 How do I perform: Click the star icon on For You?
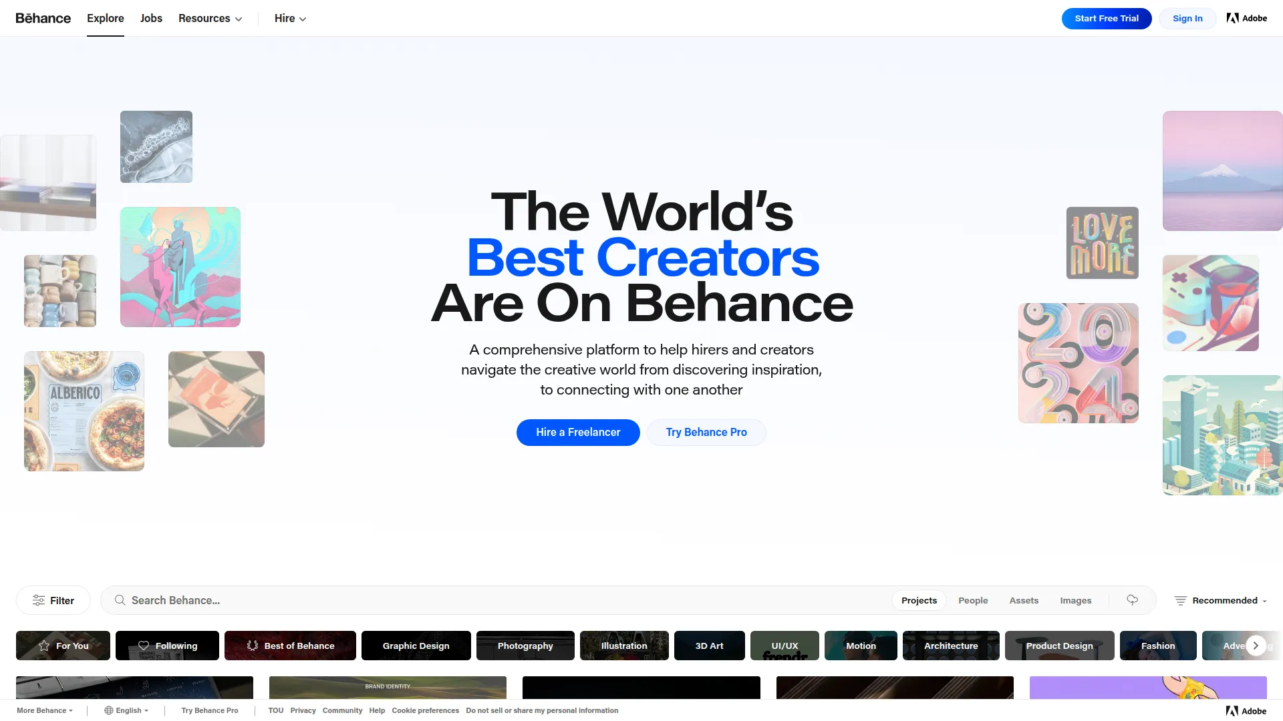(44, 646)
